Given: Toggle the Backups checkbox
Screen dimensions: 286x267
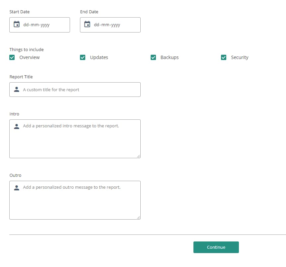Looking at the screenshot, I should coord(153,57).
